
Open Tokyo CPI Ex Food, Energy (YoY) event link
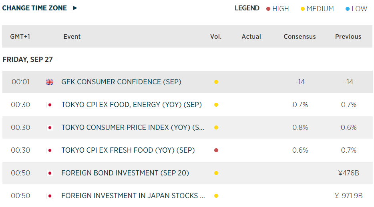point(131,105)
